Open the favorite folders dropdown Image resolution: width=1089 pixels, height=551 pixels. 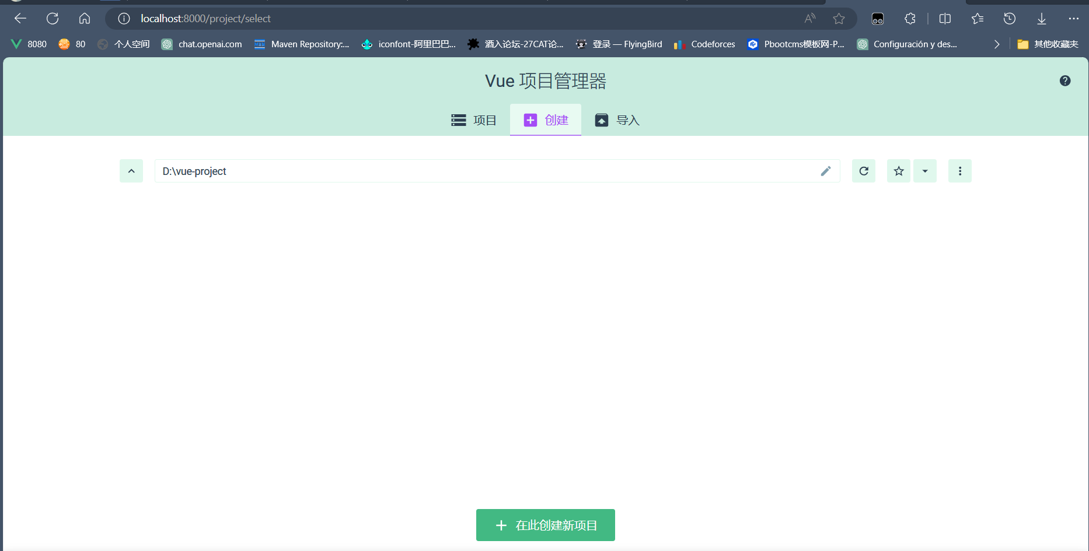click(x=924, y=171)
